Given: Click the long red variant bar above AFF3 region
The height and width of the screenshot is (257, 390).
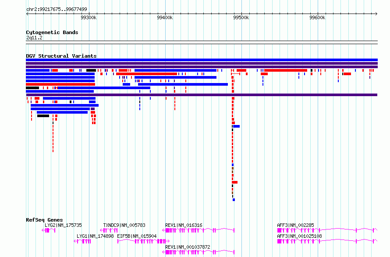Looking at the screenshot, I should [286, 70].
